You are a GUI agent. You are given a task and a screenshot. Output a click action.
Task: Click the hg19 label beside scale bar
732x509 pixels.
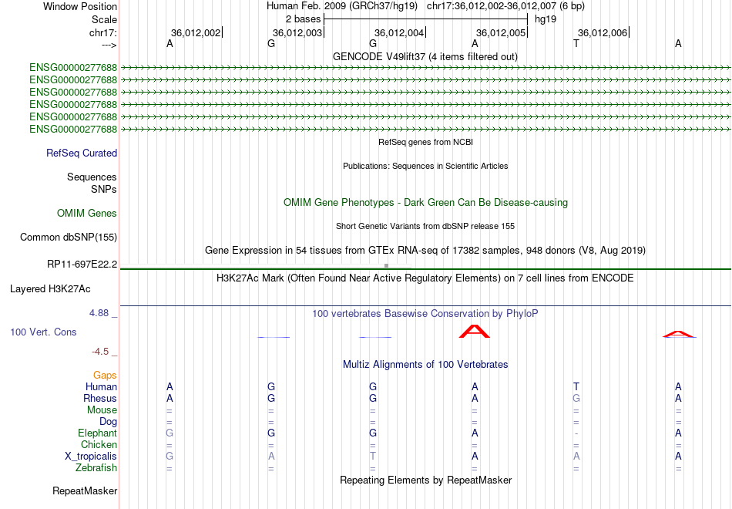click(x=546, y=19)
